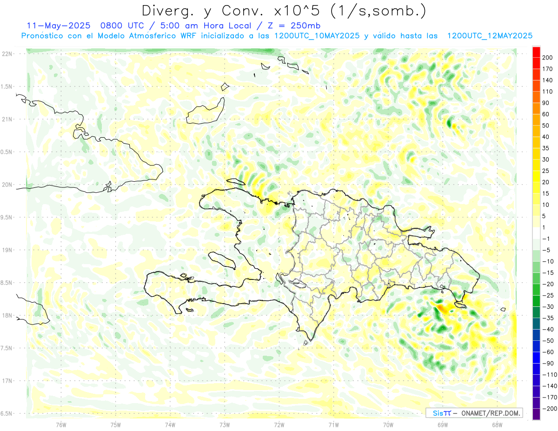Click the positive 200 colorbar value
The image size is (558, 431).
click(x=548, y=58)
